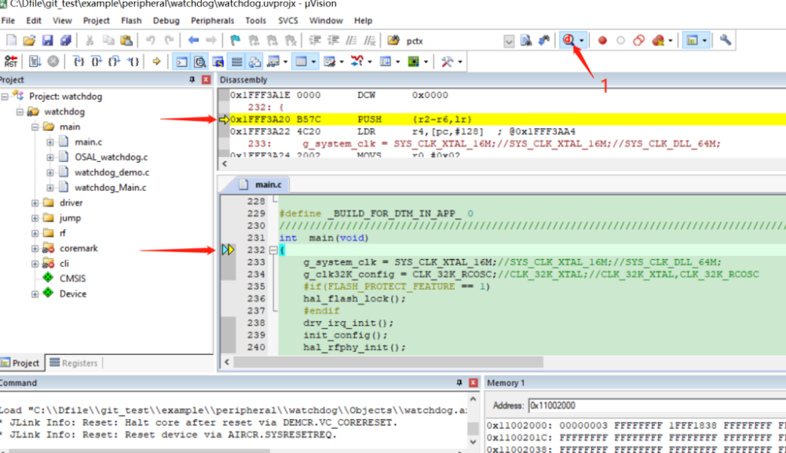Save the current file
Image resolution: width=786 pixels, height=453 pixels.
[x=47, y=41]
